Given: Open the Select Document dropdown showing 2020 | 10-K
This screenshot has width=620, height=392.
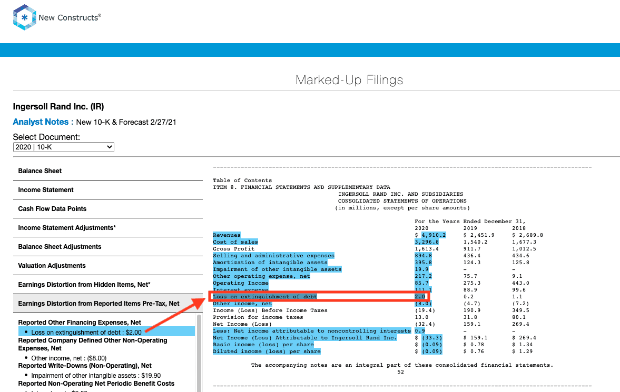Looking at the screenshot, I should click(x=64, y=147).
